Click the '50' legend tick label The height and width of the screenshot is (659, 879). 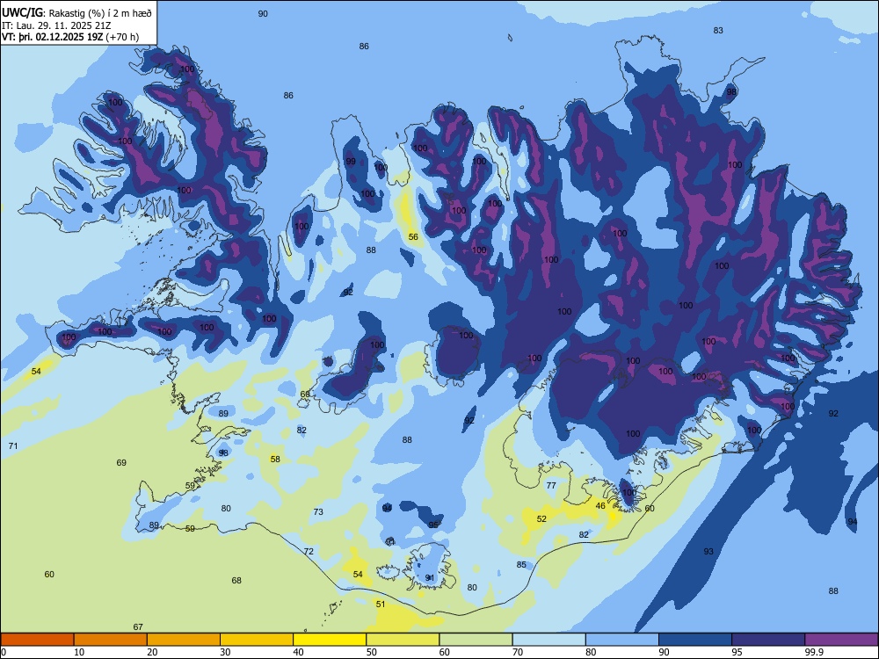[371, 652]
